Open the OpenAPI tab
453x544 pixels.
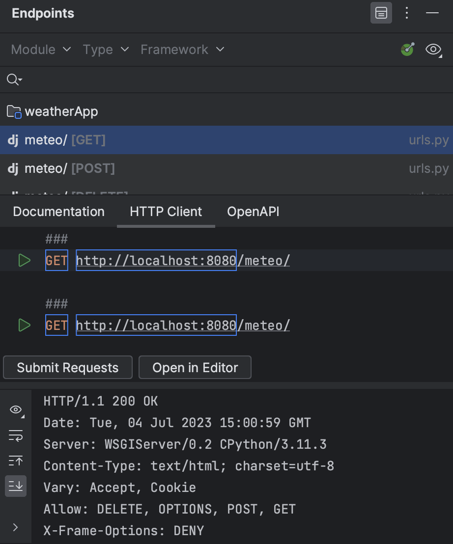click(253, 211)
